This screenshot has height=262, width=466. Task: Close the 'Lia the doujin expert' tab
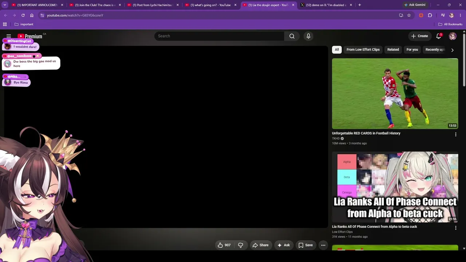click(293, 5)
